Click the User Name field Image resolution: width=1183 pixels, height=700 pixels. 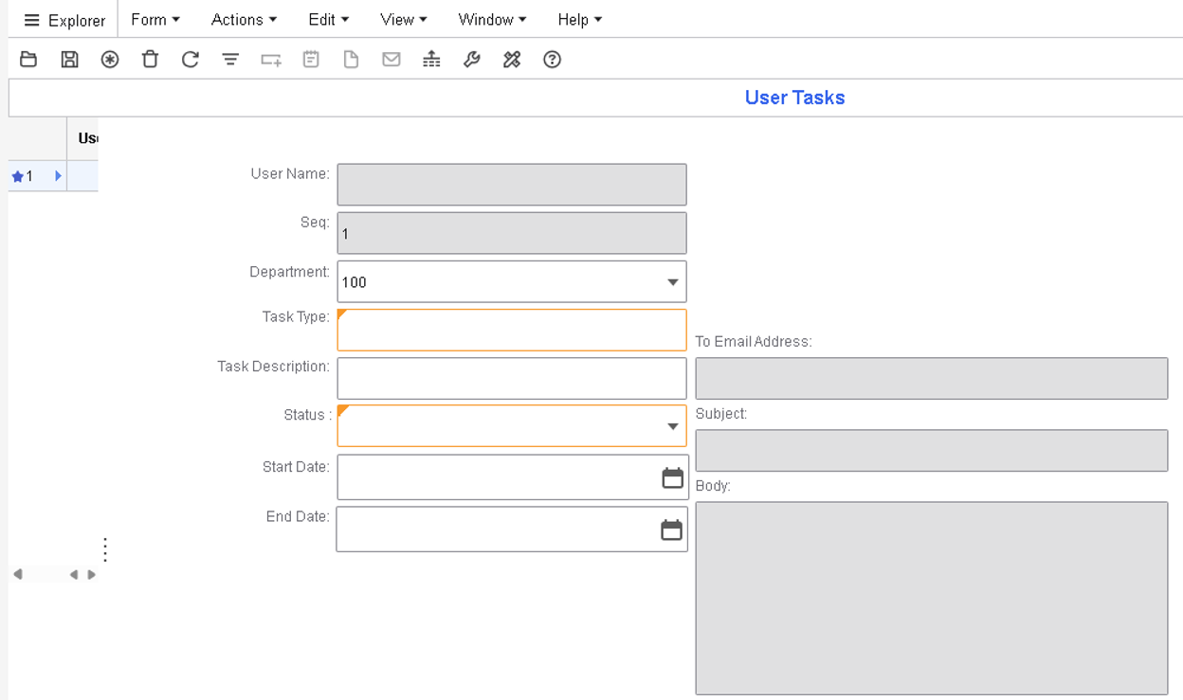tap(512, 185)
